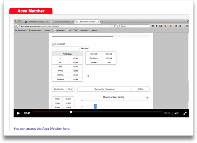Expand the Most Visited bookmarks dropdown
Viewport: 197px width, 143px height.
click(x=21, y=30)
